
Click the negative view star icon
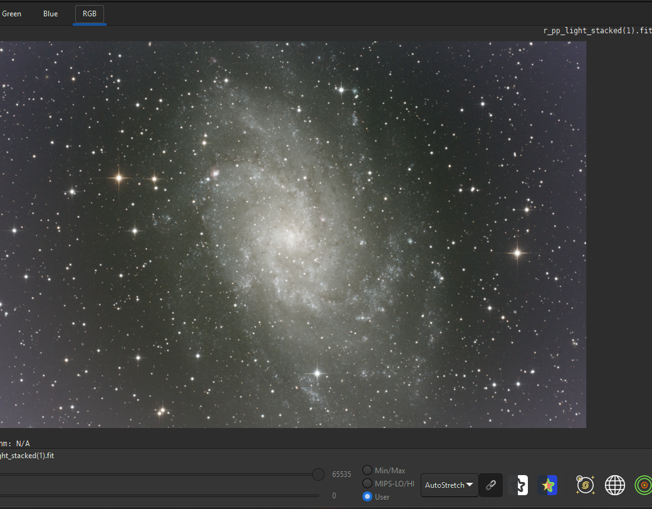point(518,485)
